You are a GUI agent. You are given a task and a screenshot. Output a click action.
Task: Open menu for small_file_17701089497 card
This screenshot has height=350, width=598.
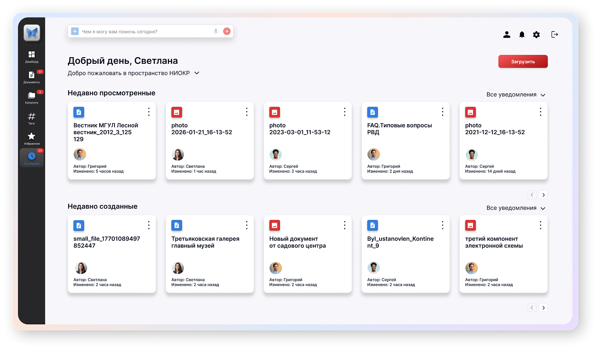[x=149, y=225]
